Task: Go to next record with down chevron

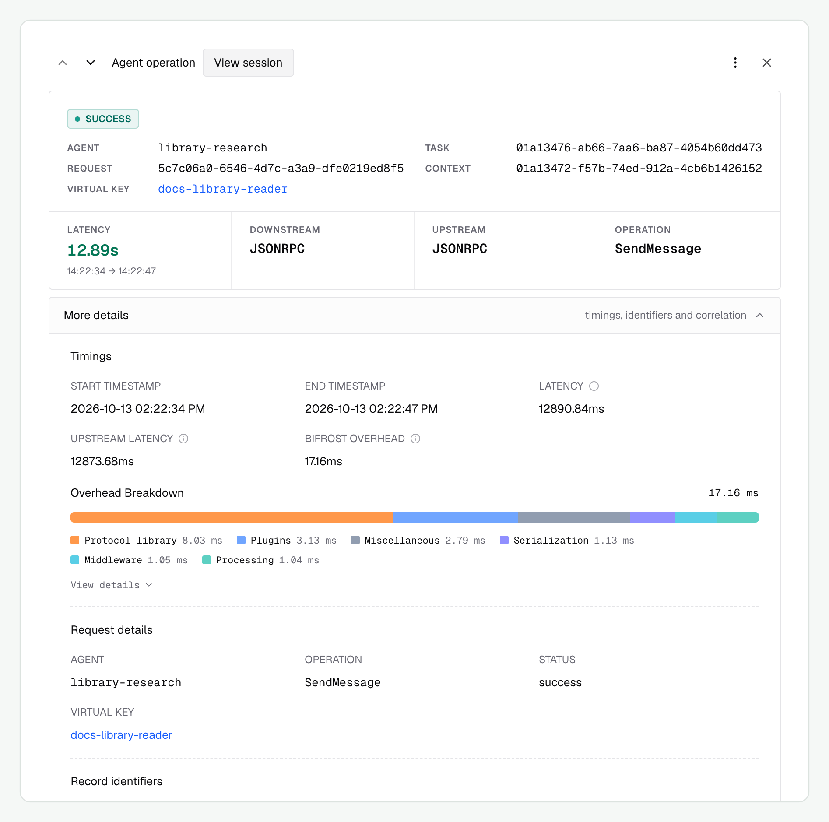Action: click(91, 63)
